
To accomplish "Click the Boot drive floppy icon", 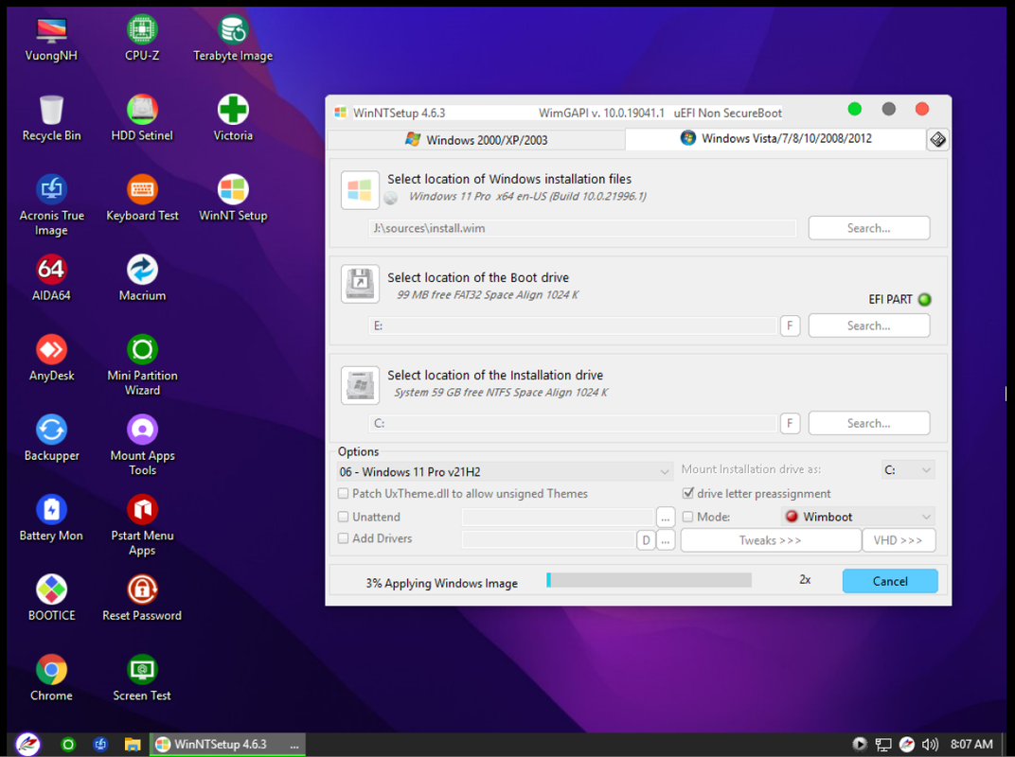I will [360, 284].
